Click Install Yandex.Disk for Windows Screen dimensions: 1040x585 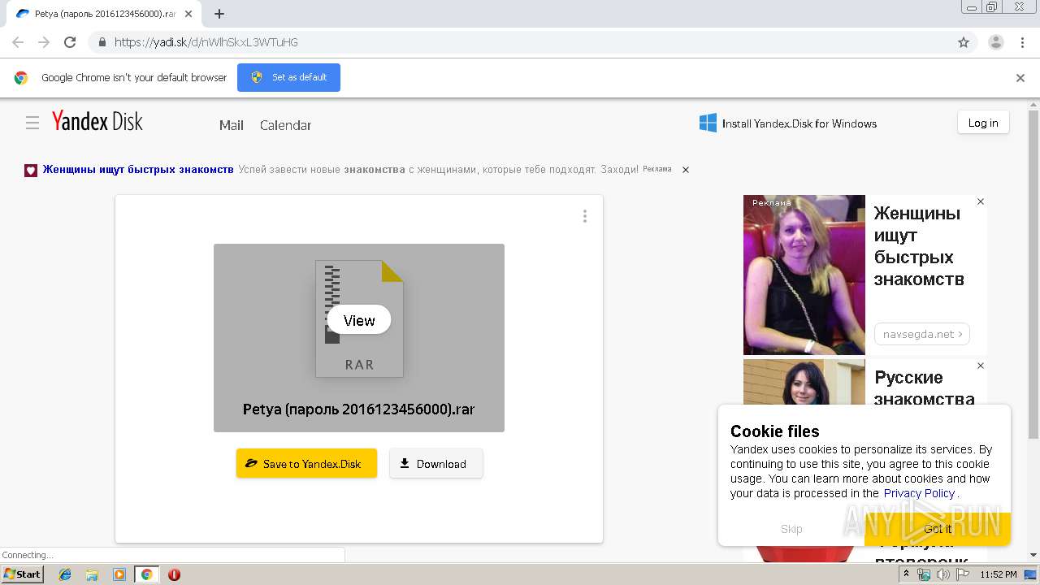788,123
